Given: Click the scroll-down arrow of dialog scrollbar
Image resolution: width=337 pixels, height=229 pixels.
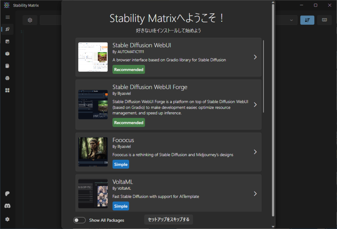Looking at the screenshot, I should (273, 226).
